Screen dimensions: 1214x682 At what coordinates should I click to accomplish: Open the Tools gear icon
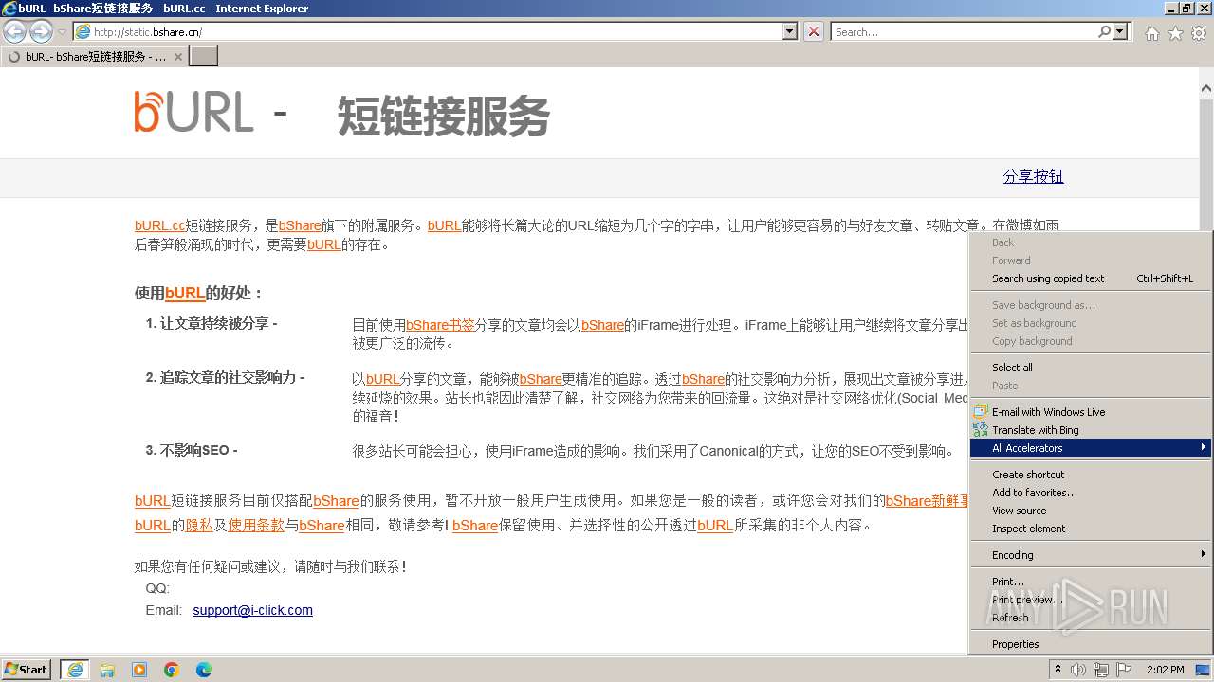pyautogui.click(x=1198, y=33)
